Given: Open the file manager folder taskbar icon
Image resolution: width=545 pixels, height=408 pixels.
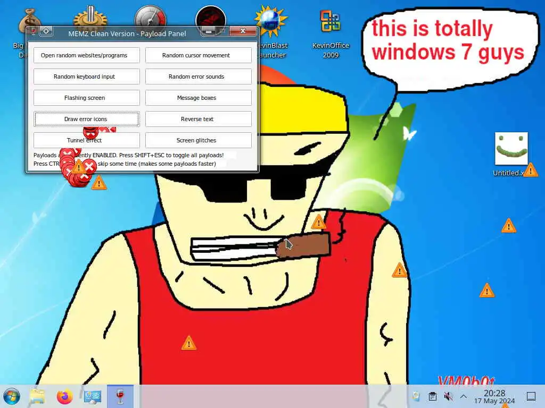Looking at the screenshot, I should click(38, 396).
